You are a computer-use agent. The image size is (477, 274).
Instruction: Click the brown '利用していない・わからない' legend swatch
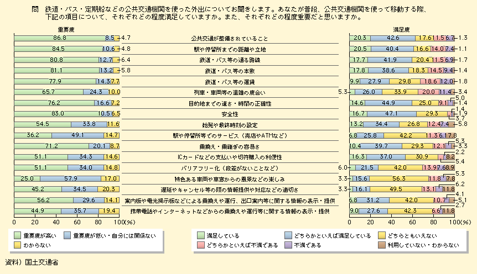(382, 245)
